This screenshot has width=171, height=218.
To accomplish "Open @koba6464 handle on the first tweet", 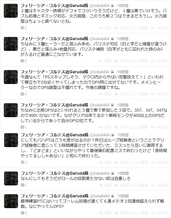I will pos(99,6).
